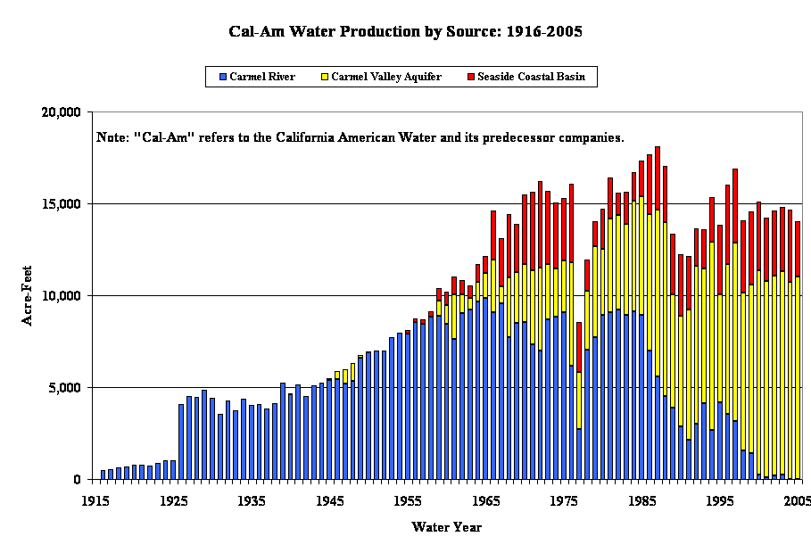Click the 1975 x-axis label
The image size is (811, 553).
564,500
